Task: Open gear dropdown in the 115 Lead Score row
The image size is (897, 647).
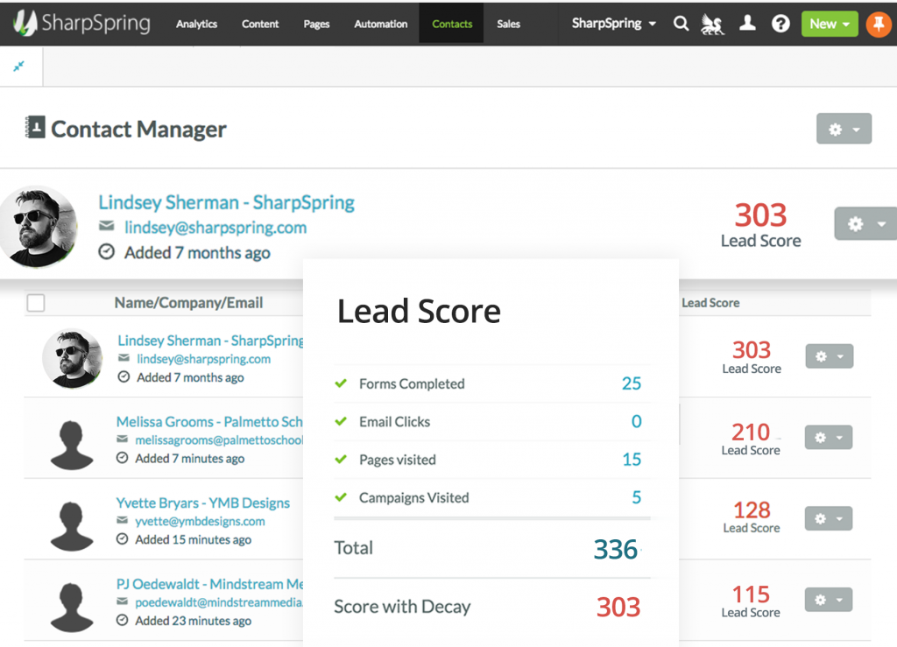Action: (829, 600)
